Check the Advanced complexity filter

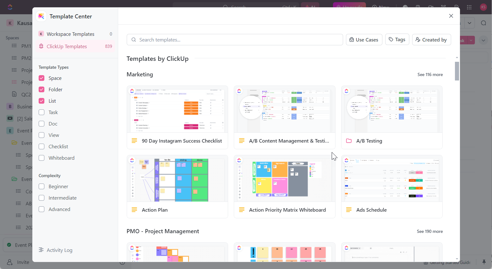click(42, 209)
